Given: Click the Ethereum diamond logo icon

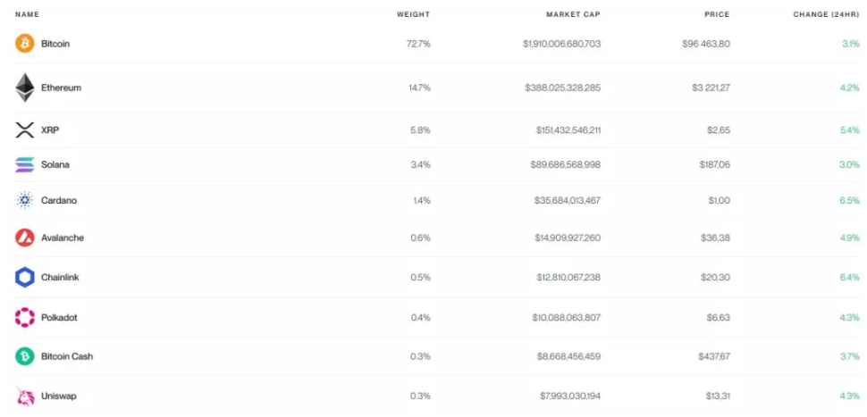Looking at the screenshot, I should pyautogui.click(x=24, y=88).
